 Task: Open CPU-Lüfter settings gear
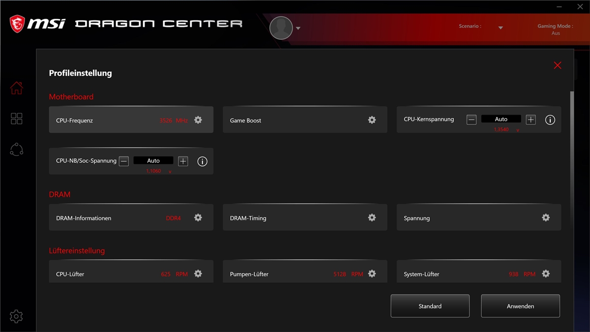point(198,273)
